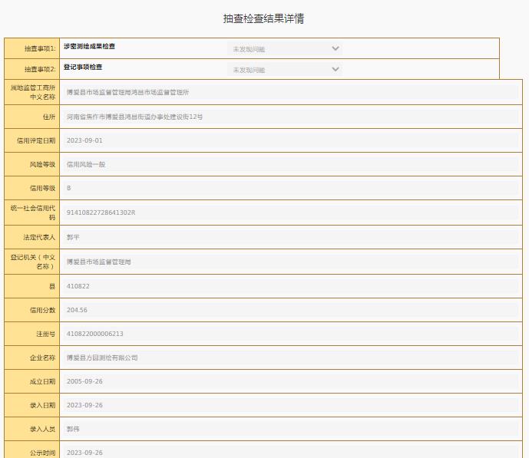This screenshot has height=458, width=529.
Task: Click the 成立日期 label
Action: pos(42,381)
